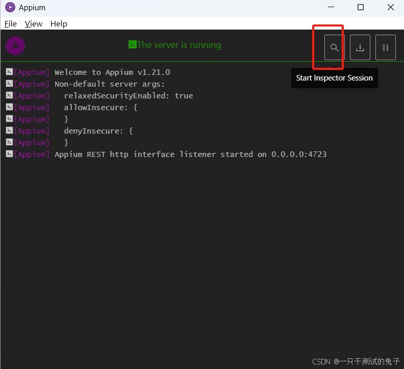Click log icon beside 'denyInsecure' line
This screenshot has width=404, height=369.
point(9,130)
